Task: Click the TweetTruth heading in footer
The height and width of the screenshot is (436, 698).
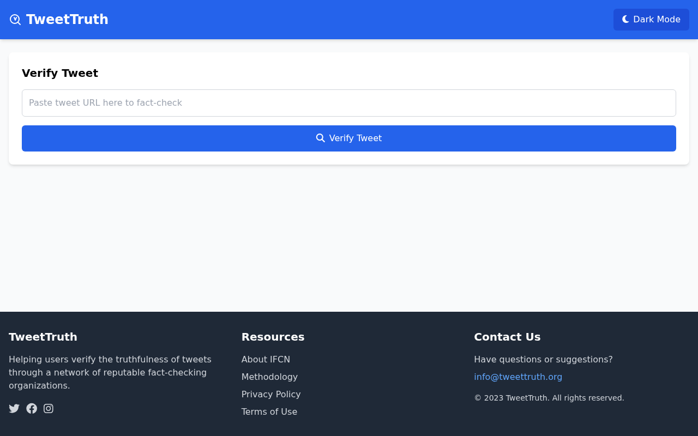Action: tap(43, 337)
